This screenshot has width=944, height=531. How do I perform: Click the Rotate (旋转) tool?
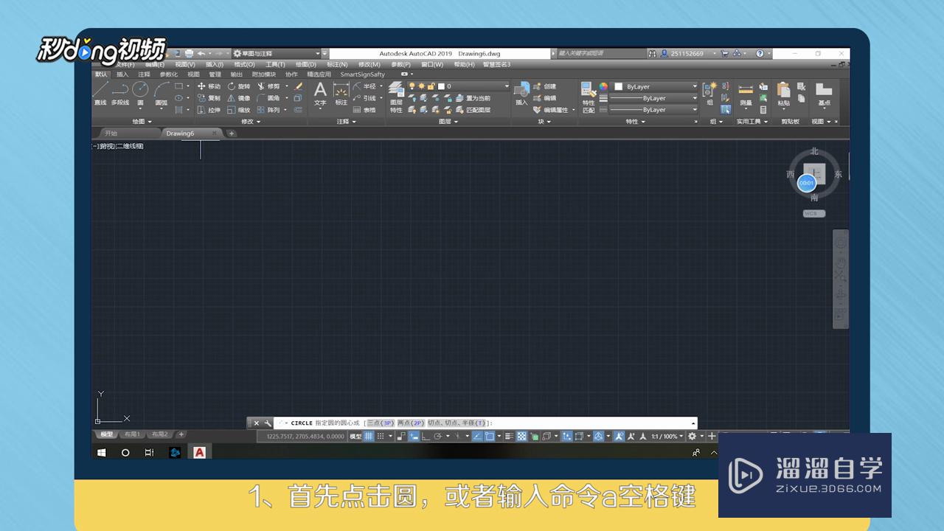pos(239,86)
